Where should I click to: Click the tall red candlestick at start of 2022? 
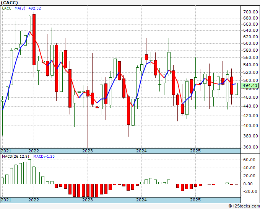pyautogui.click(x=34, y=39)
